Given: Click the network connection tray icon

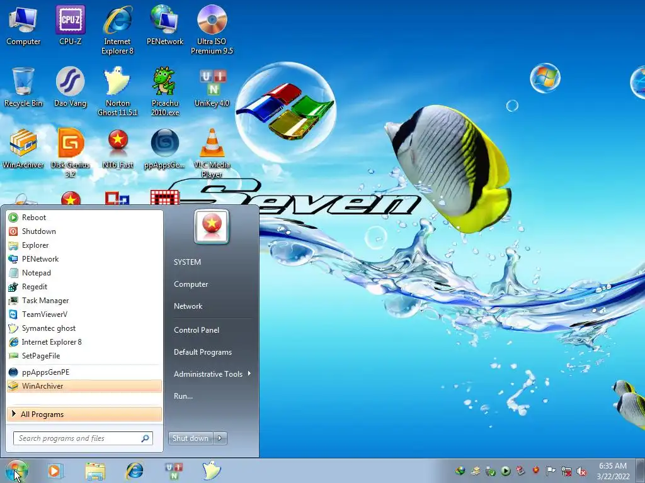Looking at the screenshot, I should coord(566,471).
